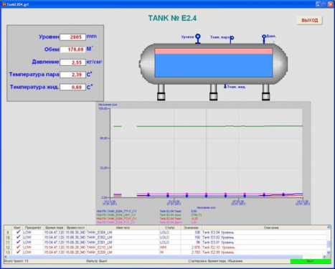This screenshot has height=269, width=335.
Task: Toggle acknowledge checkmark in alarm row 13
Action: point(18,252)
